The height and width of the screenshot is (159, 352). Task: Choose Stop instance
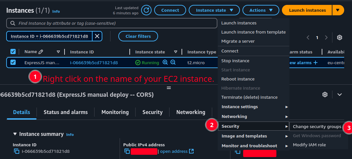235,61
